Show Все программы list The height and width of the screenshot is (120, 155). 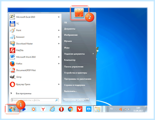[24, 93]
